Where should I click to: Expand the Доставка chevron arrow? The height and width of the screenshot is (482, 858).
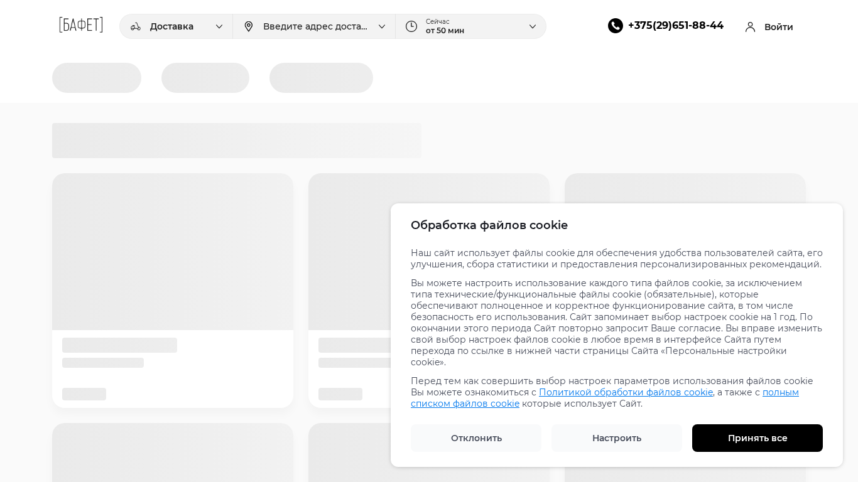(219, 26)
